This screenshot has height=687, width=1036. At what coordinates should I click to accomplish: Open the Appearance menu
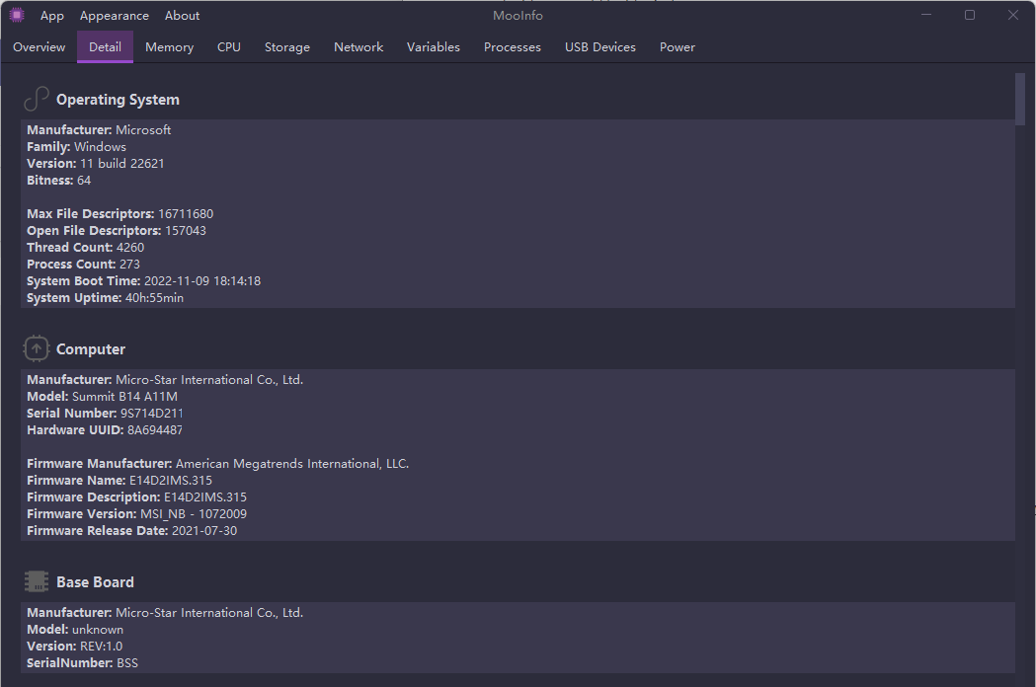[x=115, y=15]
